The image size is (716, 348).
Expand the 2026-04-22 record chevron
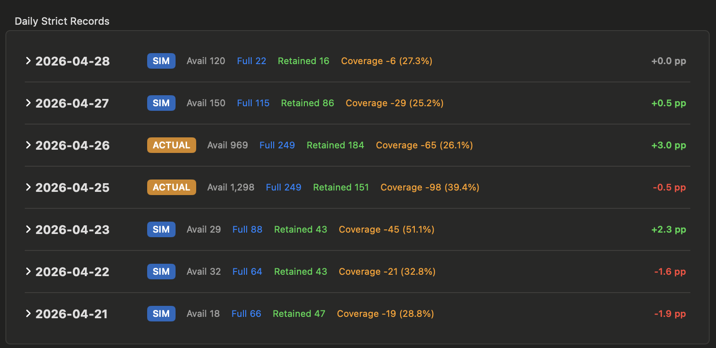click(28, 272)
